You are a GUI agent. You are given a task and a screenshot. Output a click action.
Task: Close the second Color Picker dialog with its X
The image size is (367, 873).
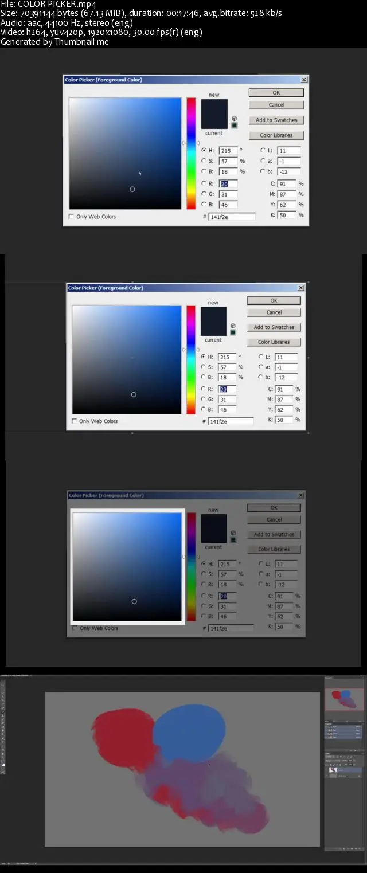tap(302, 288)
